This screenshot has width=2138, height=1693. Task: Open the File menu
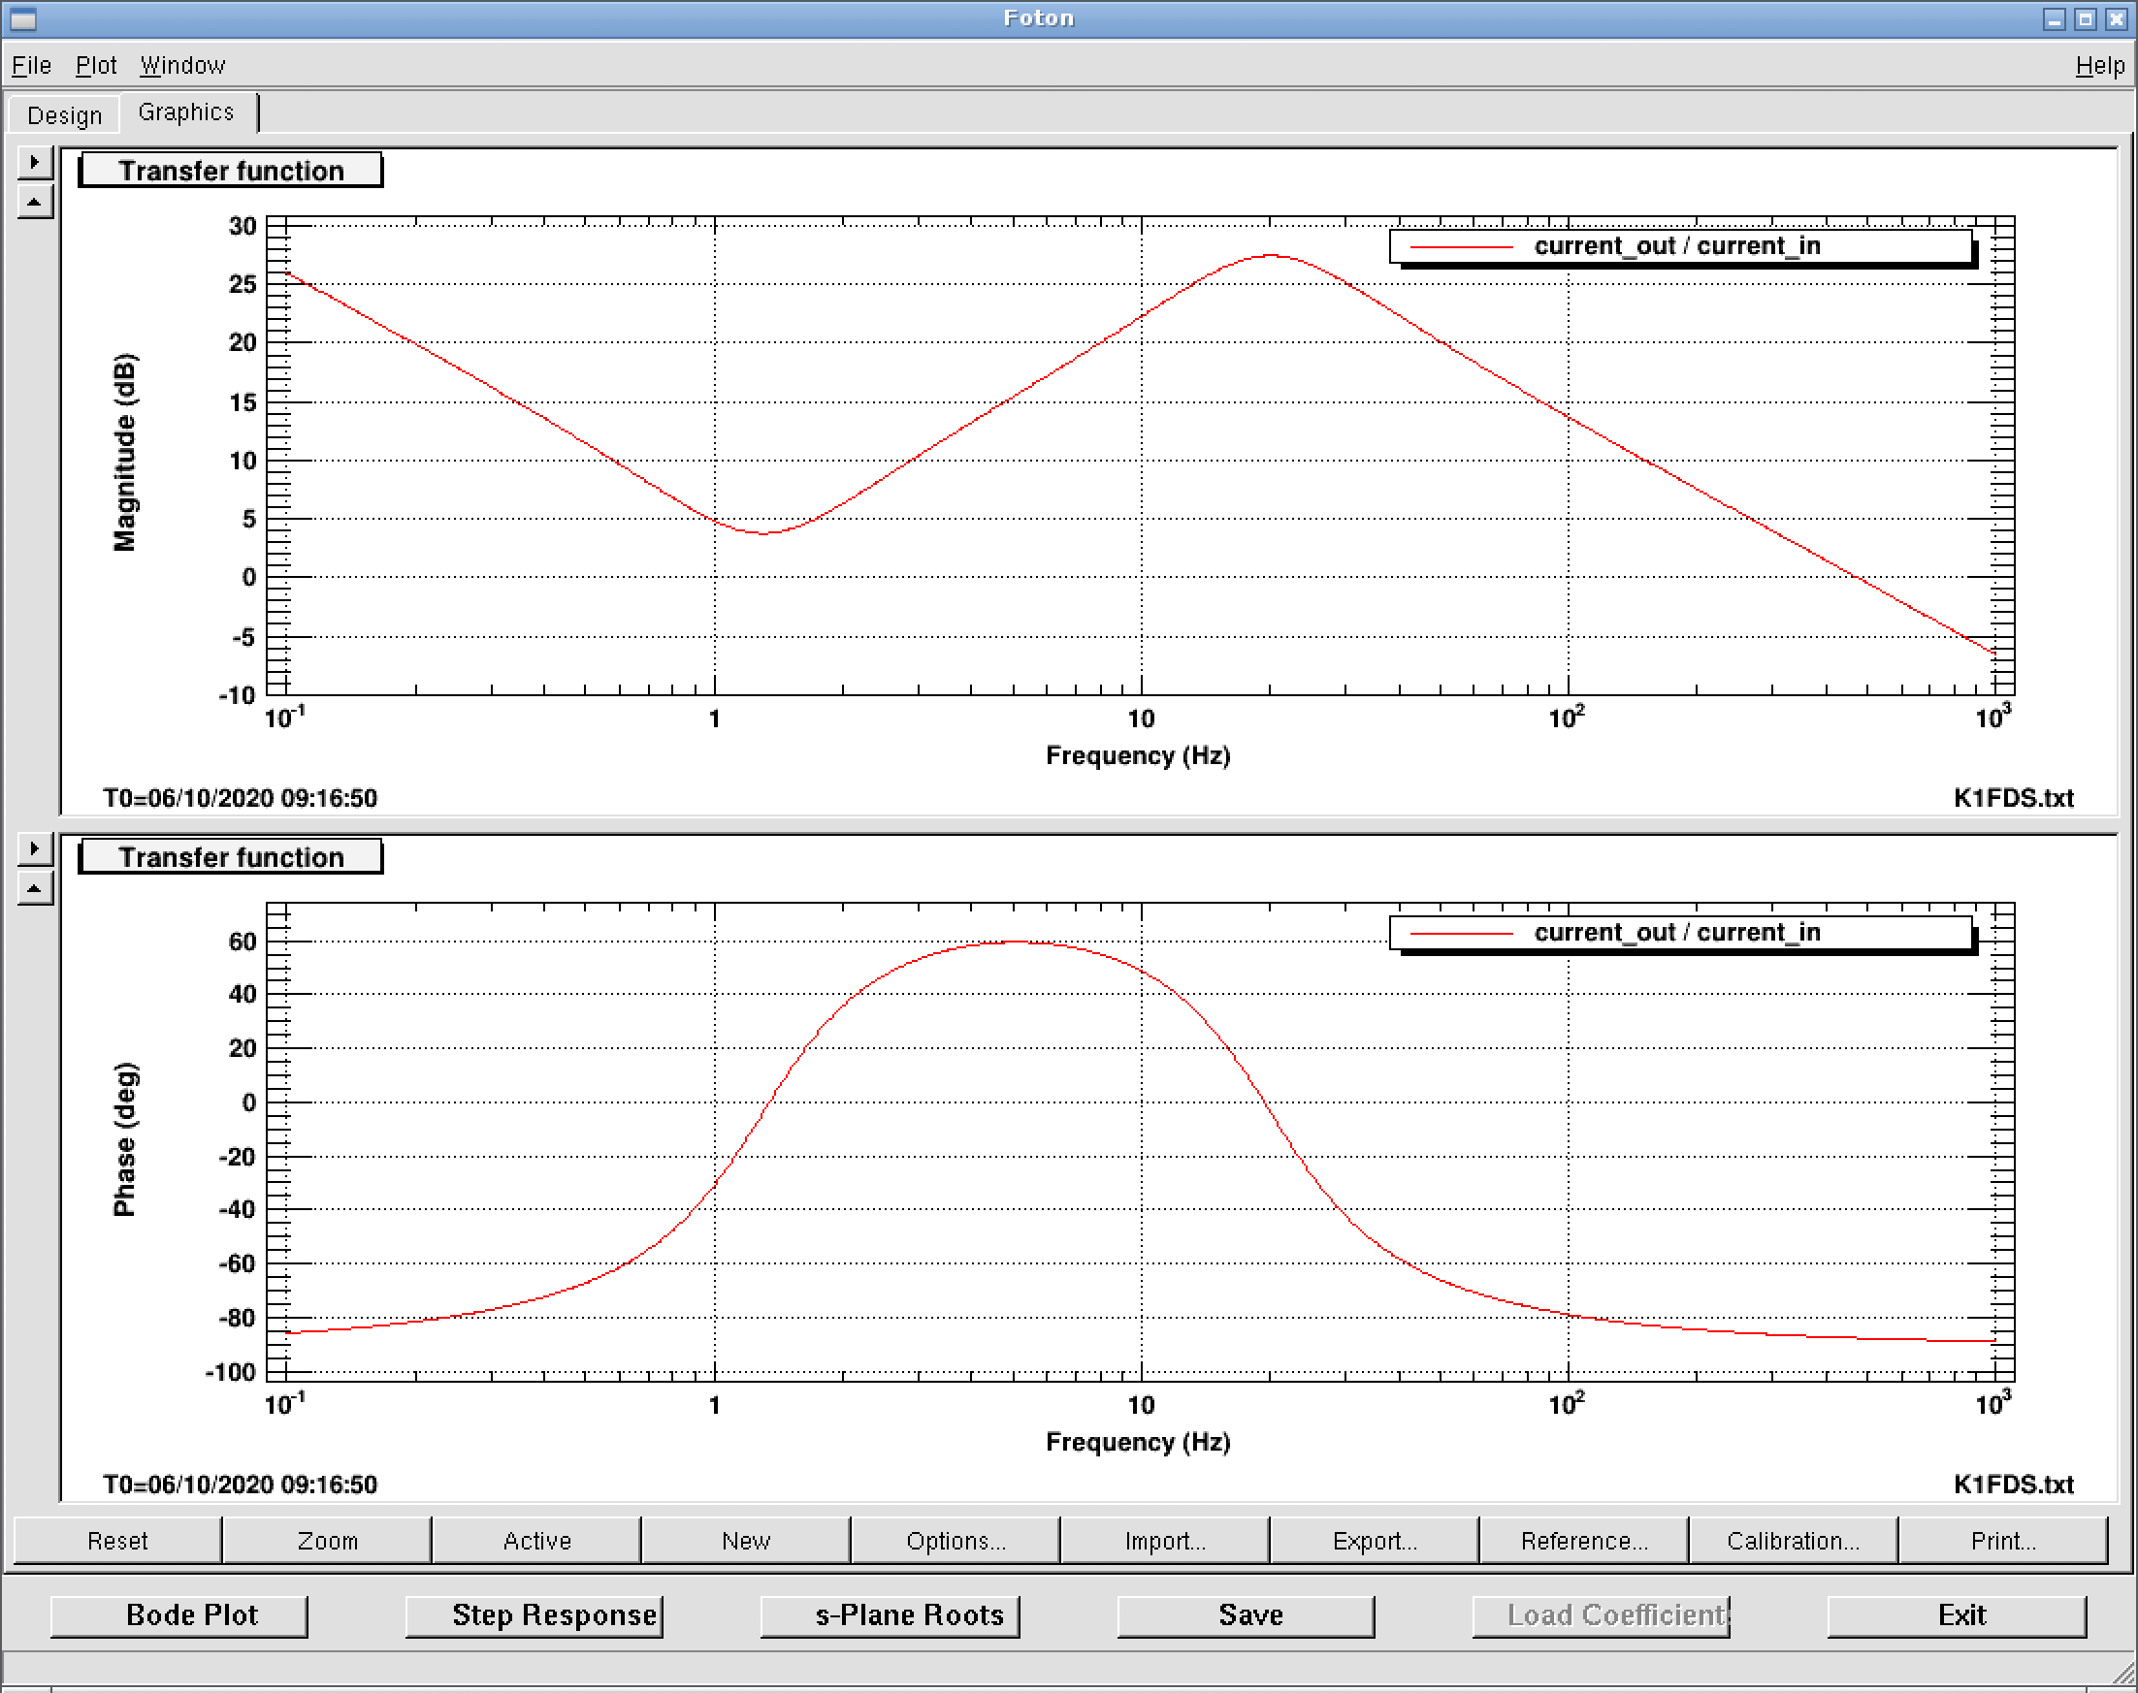point(31,65)
